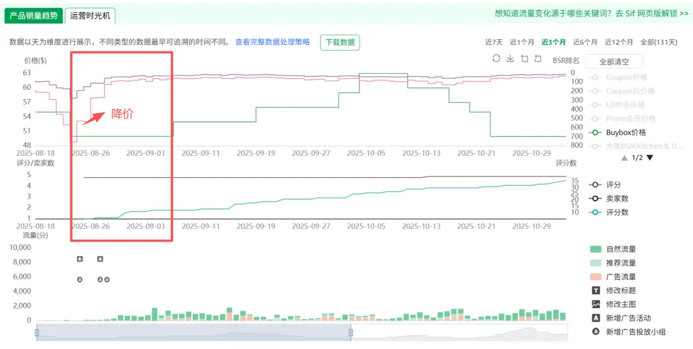Toggle the Coupon价格 legend series

coord(618,78)
